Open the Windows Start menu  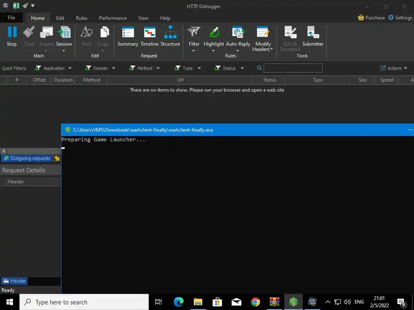(10, 302)
